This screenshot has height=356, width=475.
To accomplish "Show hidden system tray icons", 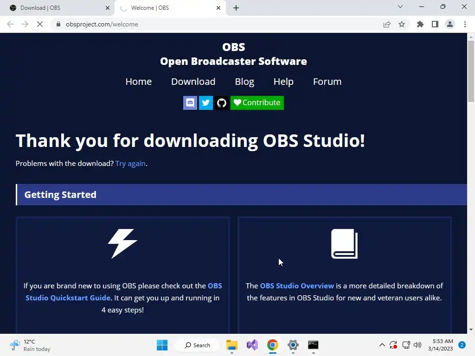I will pyautogui.click(x=382, y=345).
